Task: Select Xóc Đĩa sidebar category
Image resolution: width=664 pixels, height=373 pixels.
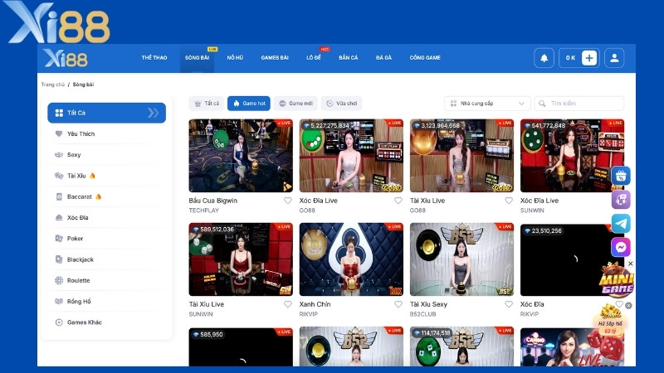Action: tap(107, 217)
